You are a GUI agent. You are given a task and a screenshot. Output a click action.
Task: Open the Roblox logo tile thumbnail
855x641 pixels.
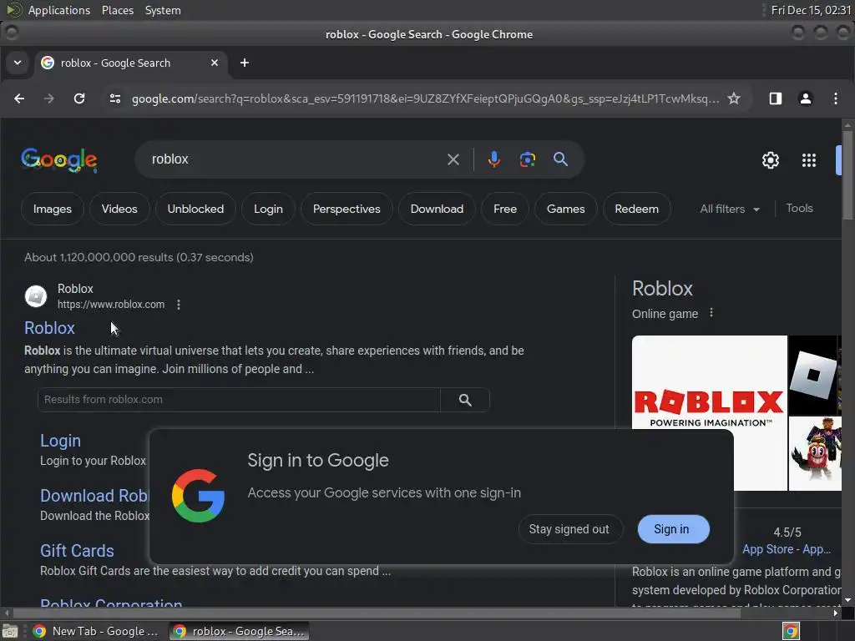click(x=815, y=375)
